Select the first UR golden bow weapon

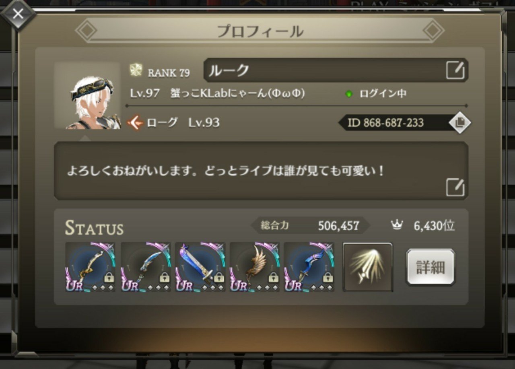click(x=91, y=267)
